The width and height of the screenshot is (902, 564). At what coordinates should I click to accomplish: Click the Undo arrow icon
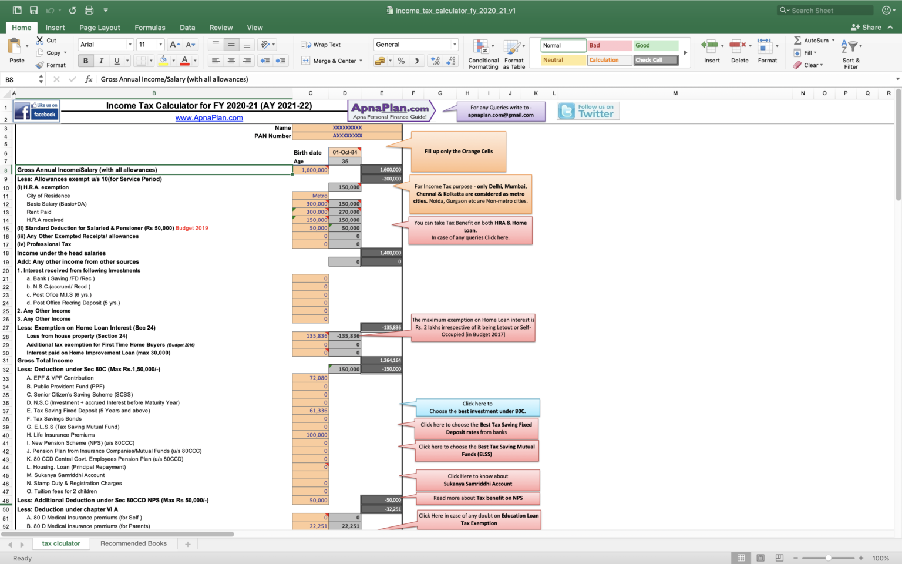[50, 10]
